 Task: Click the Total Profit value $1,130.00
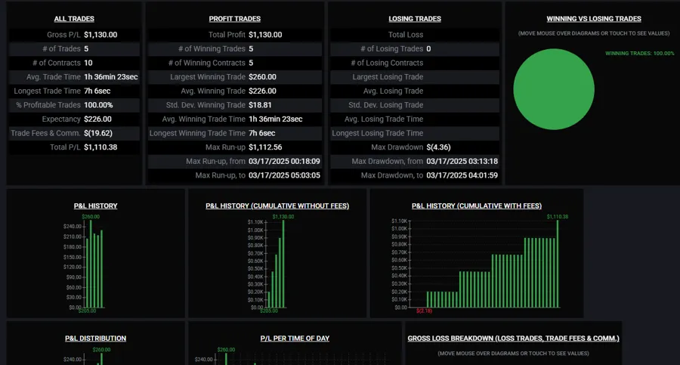265,35
